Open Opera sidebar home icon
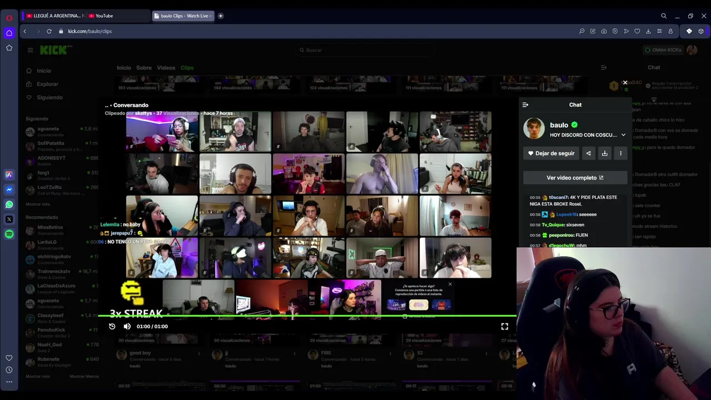Screen dimensions: 711x400 9,33
